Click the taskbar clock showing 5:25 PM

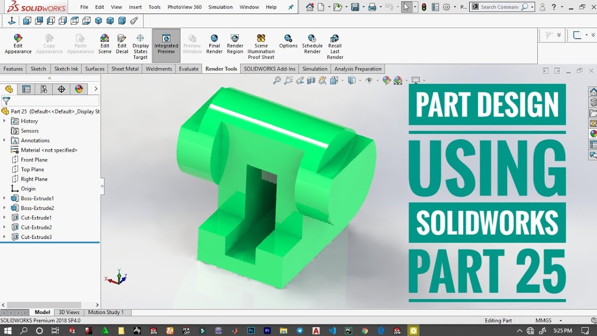[x=562, y=330]
